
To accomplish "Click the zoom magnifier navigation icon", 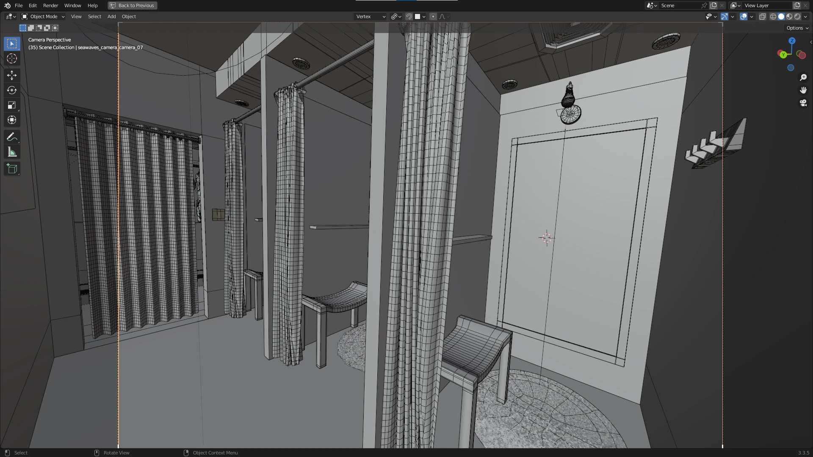I will [x=803, y=77].
